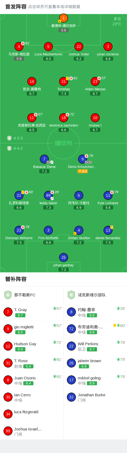The image size is (127, 453).
Task: Select goalkeeper Jonathan Burke number 32
Action: click(x=95, y=397)
